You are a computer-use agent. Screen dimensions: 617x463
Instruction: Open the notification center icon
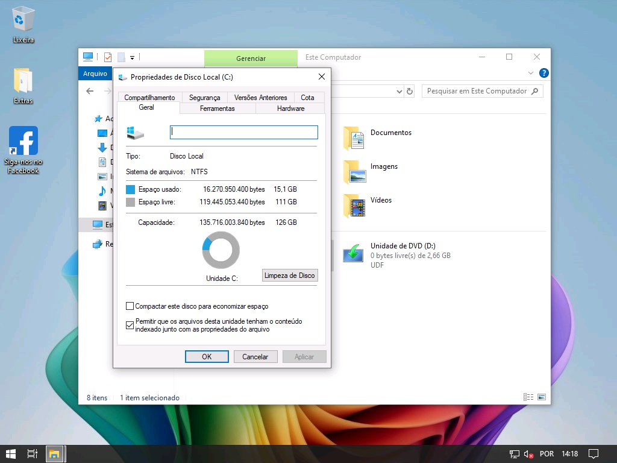pos(594,454)
